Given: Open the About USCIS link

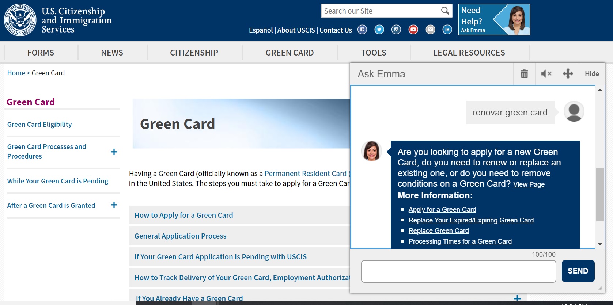Looking at the screenshot, I should pos(296,30).
